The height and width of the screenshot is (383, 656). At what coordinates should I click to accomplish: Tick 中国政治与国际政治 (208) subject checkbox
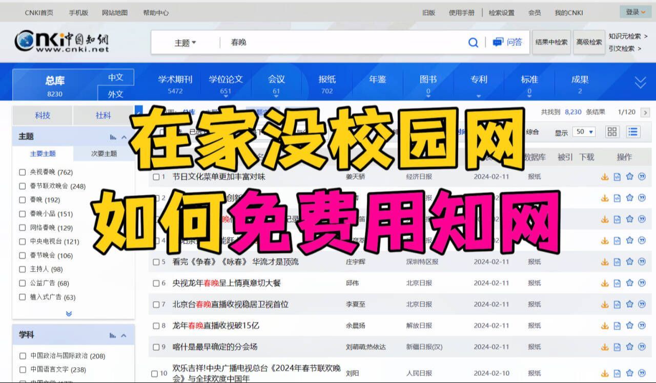[x=22, y=356]
